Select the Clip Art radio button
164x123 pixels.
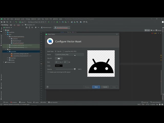tap(56, 51)
